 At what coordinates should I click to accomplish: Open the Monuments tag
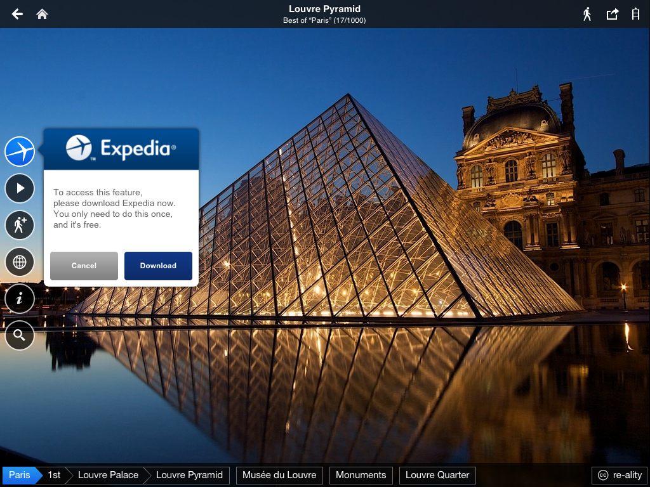coord(361,475)
